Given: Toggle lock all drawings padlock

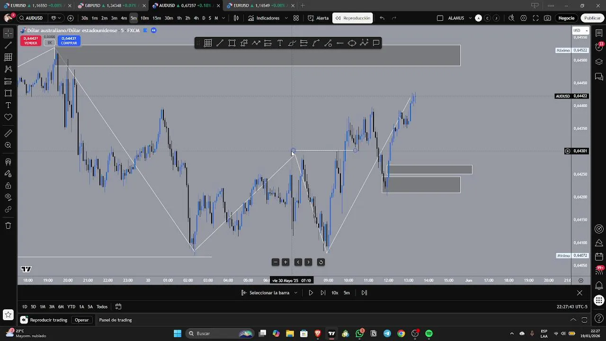Looking at the screenshot, I should point(8,185).
